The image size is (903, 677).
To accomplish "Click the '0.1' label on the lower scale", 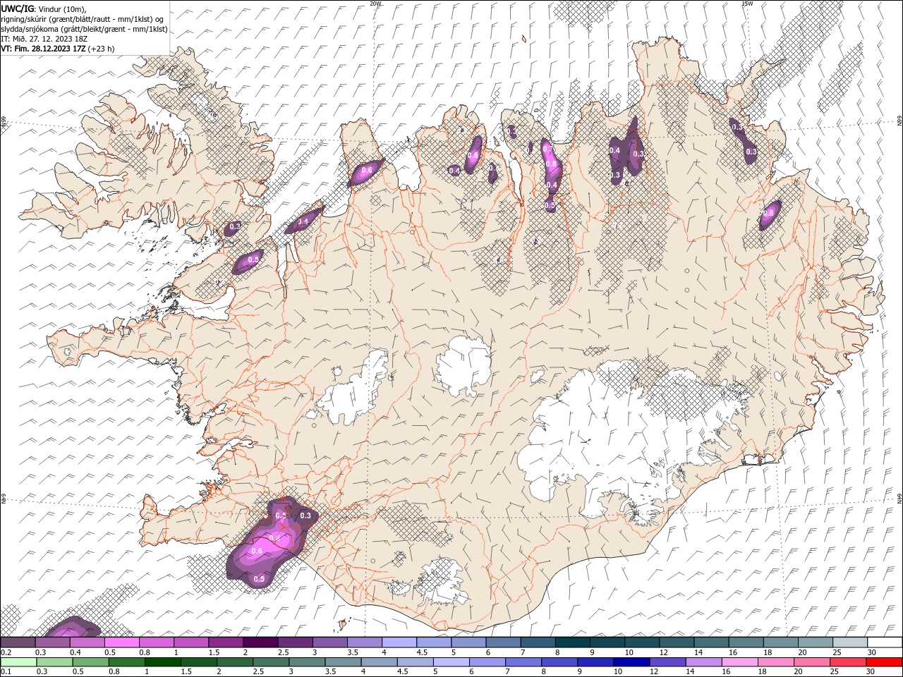I will (6, 672).
